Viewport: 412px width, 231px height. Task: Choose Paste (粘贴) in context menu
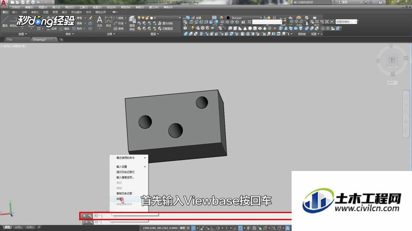click(x=129, y=199)
